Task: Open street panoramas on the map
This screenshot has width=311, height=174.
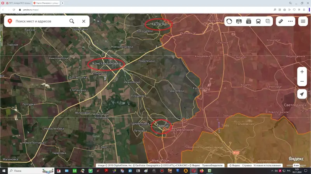Action: pyautogui.click(x=239, y=21)
